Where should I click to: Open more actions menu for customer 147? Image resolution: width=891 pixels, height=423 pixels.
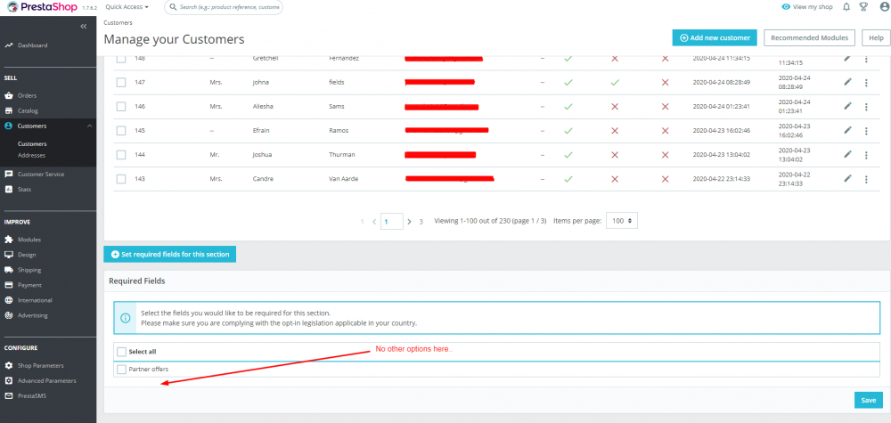(x=866, y=82)
